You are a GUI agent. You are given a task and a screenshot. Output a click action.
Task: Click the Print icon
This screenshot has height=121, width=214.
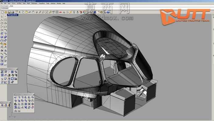[12, 12]
